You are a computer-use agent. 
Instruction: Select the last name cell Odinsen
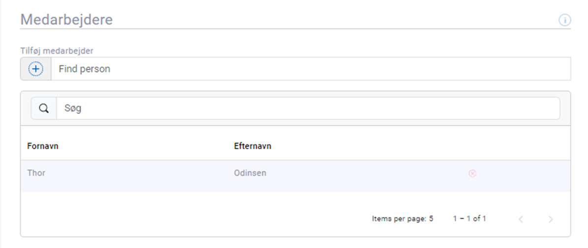coord(250,173)
